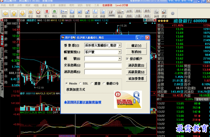This screenshot has width=210, height=137.
Task: Click the 浦發銀行 600000 stock title
Action: [190, 21]
